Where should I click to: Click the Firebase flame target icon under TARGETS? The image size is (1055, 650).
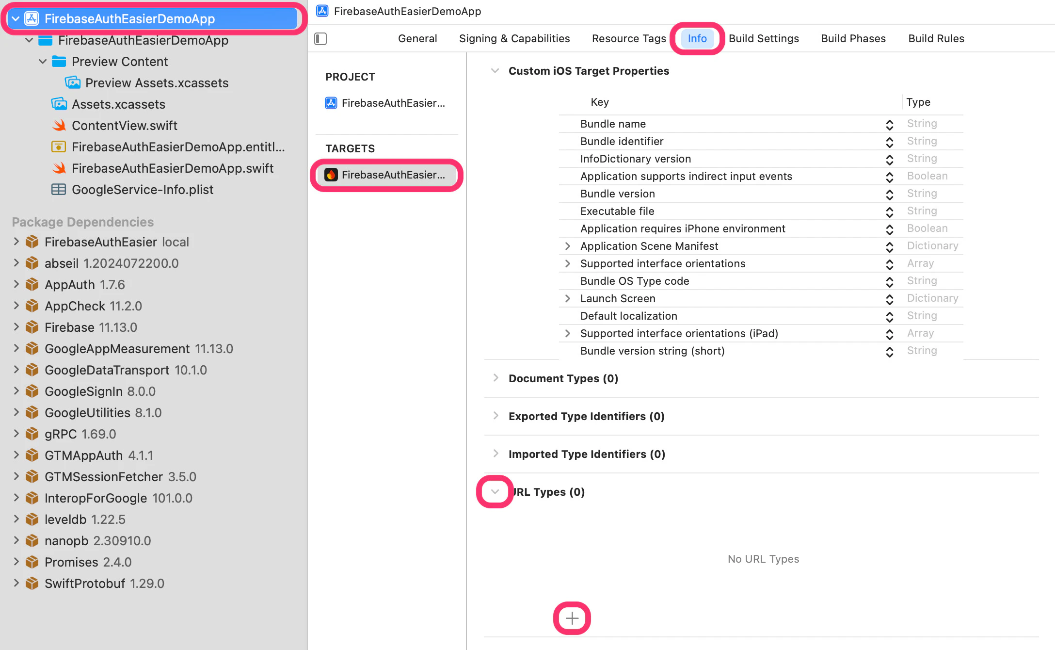(x=331, y=175)
